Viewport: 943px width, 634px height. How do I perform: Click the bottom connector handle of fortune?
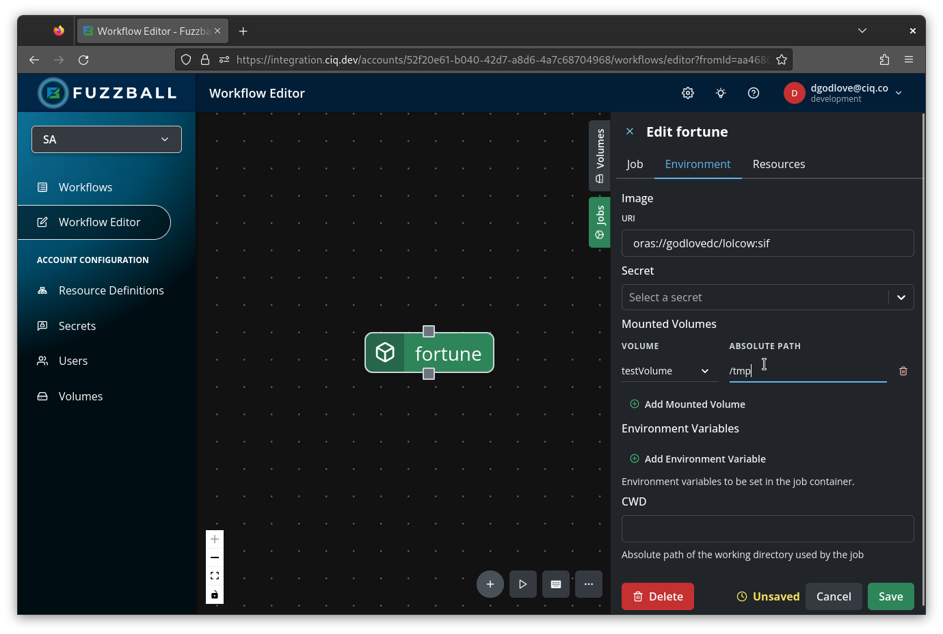coord(429,374)
